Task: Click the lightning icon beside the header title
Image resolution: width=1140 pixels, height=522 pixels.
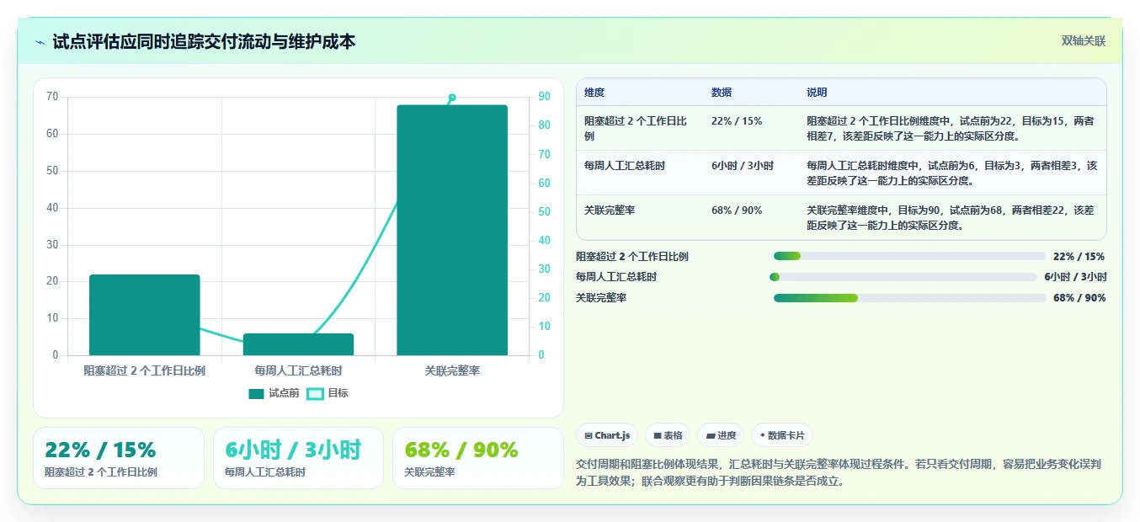Action: pyautogui.click(x=40, y=42)
